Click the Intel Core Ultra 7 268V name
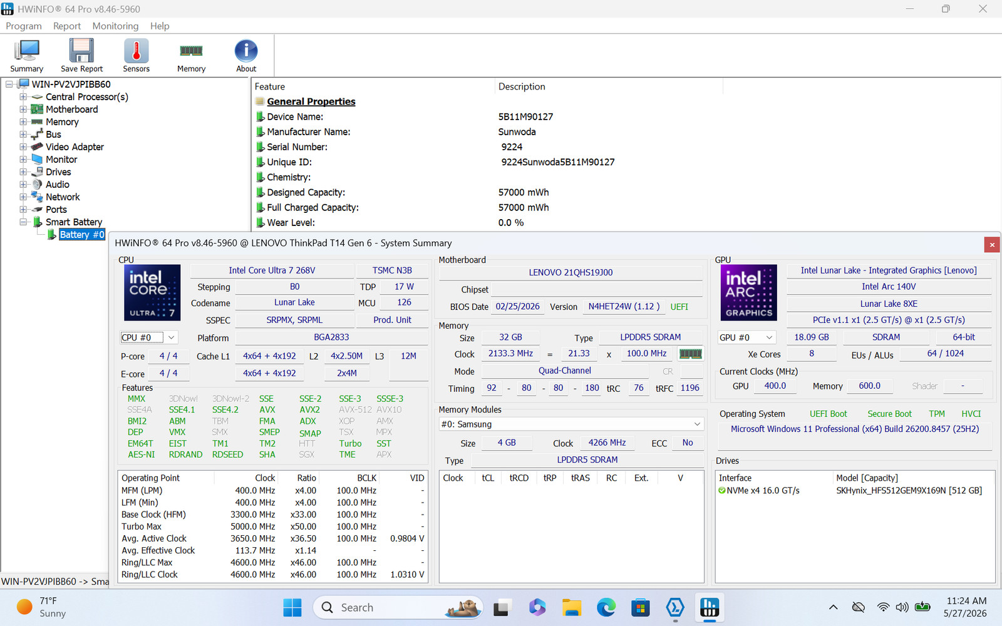The image size is (1002, 626). coord(272,270)
